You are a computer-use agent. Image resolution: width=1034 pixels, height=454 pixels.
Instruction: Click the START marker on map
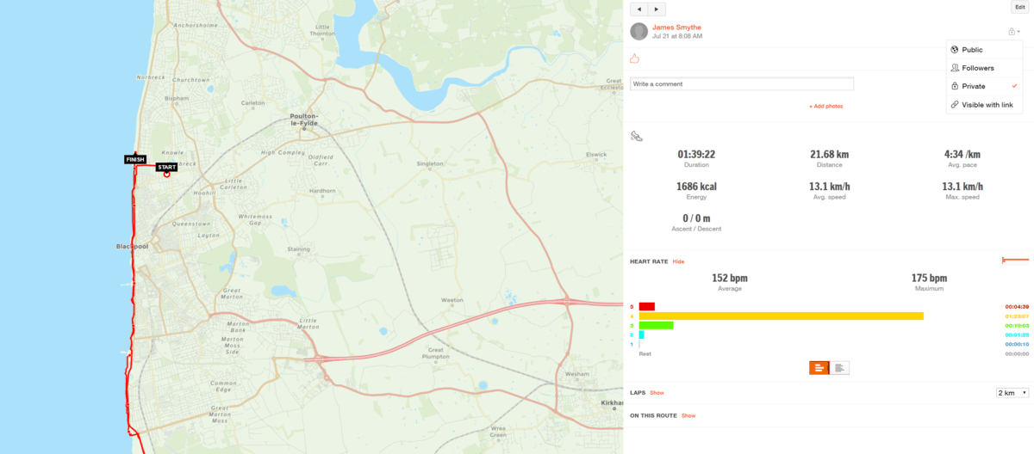(x=166, y=168)
